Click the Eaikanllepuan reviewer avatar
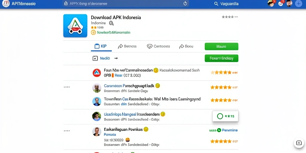Screen dimensions: 306x153 (97, 131)
